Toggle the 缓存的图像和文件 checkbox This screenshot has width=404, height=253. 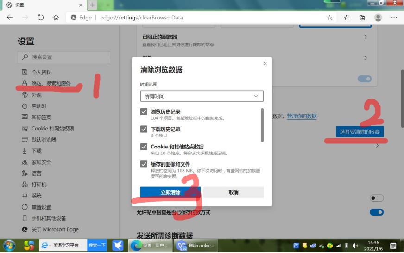coord(144,164)
